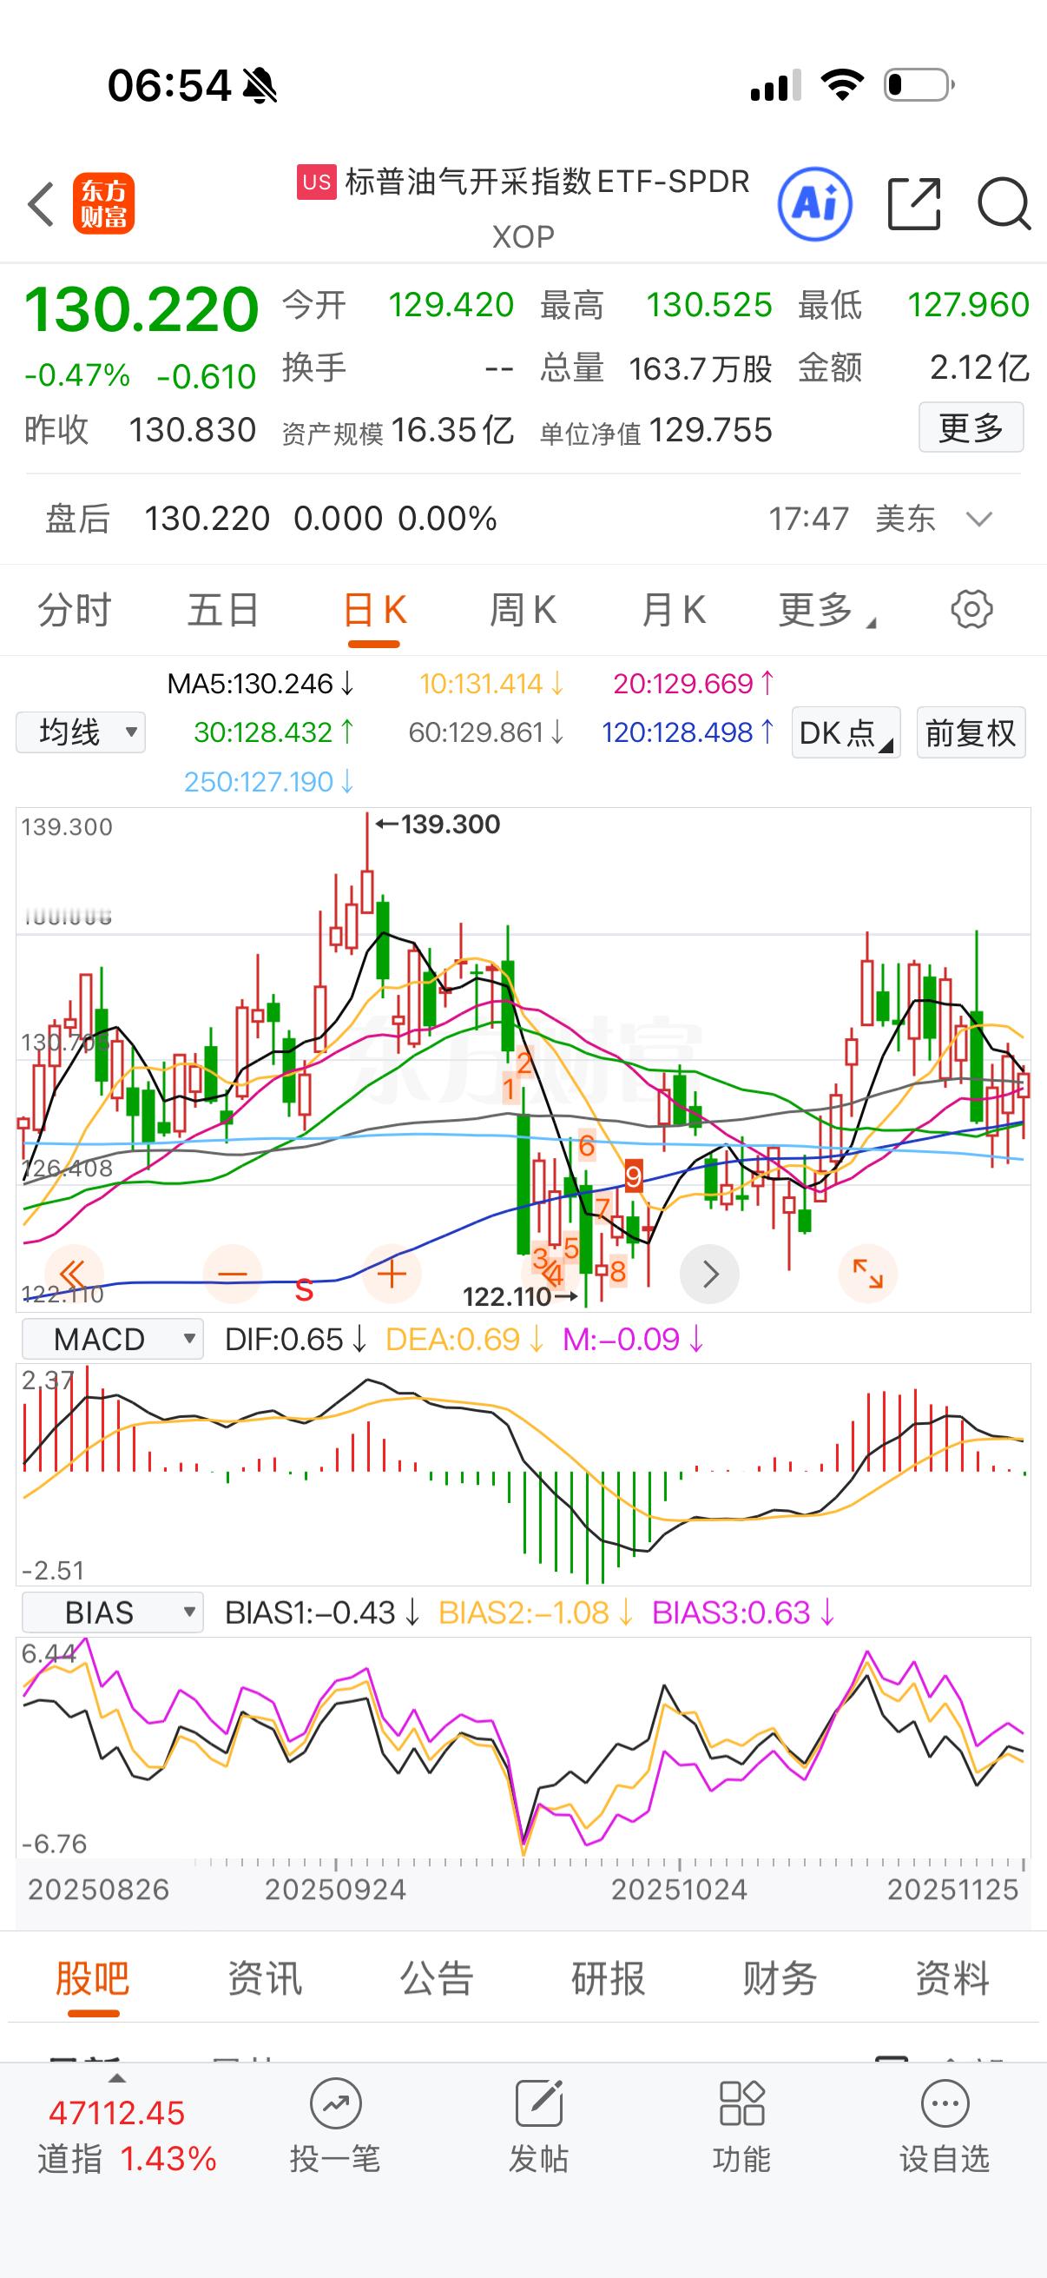The width and height of the screenshot is (1047, 2278).
Task: Open the BIAS indicator dropdown
Action: tap(112, 1612)
